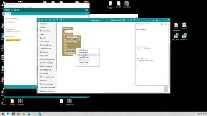Click the open/print file icon in ArduBlock toolbar
The width and height of the screenshot is (207, 116).
coord(46,20)
